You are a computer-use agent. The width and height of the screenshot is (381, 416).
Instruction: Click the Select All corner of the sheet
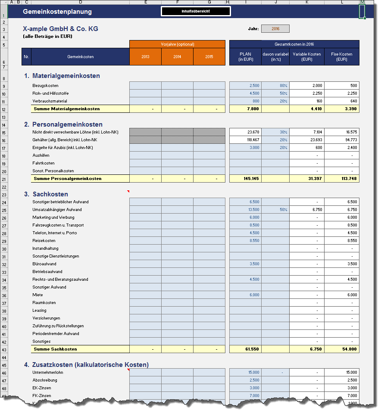point(4,2)
